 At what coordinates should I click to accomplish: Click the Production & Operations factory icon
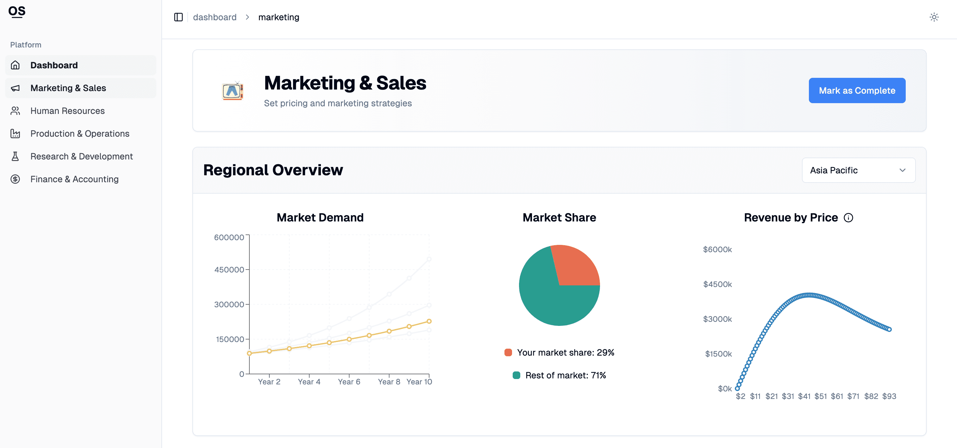[15, 134]
